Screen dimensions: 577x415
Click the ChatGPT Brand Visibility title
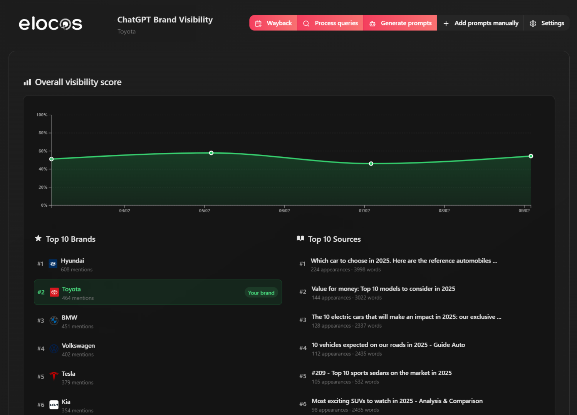tap(165, 20)
